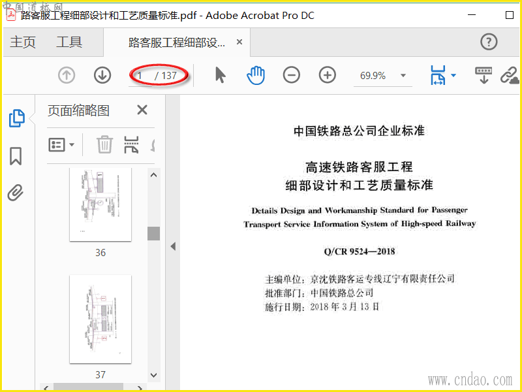The width and height of the screenshot is (522, 392).
Task: Click the delete pages trash icon
Action: (105, 144)
